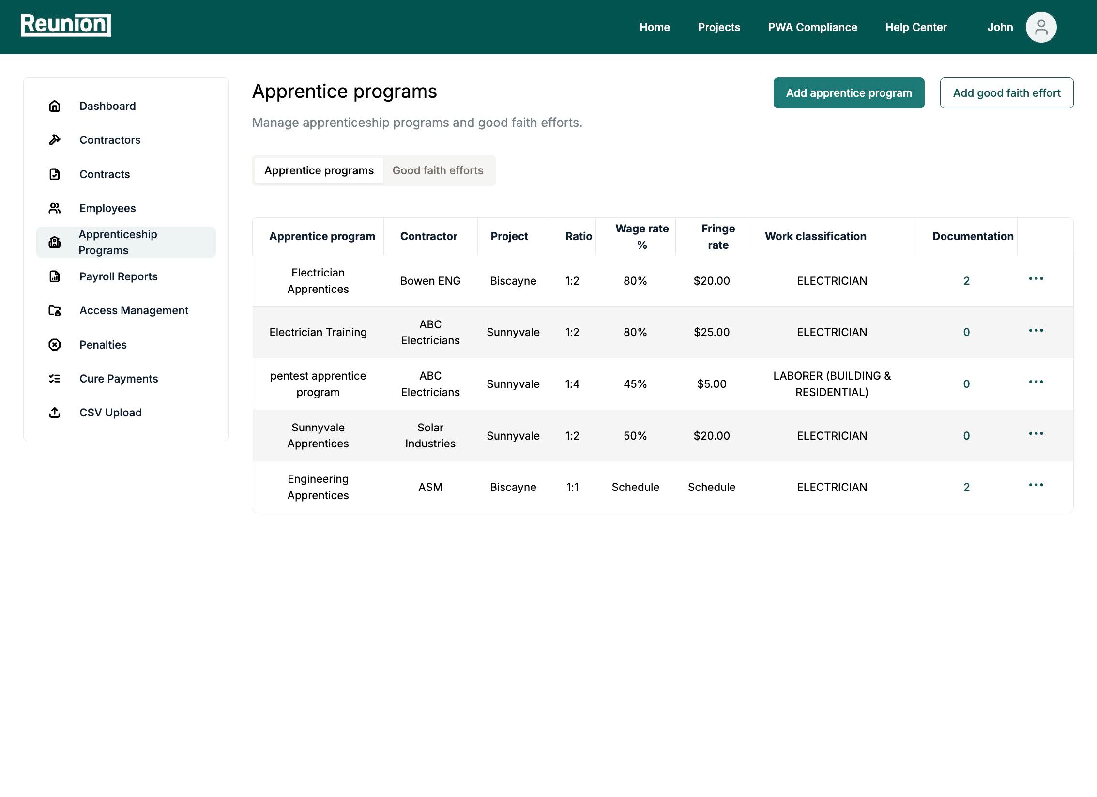Click Add good faith effort button

1006,93
